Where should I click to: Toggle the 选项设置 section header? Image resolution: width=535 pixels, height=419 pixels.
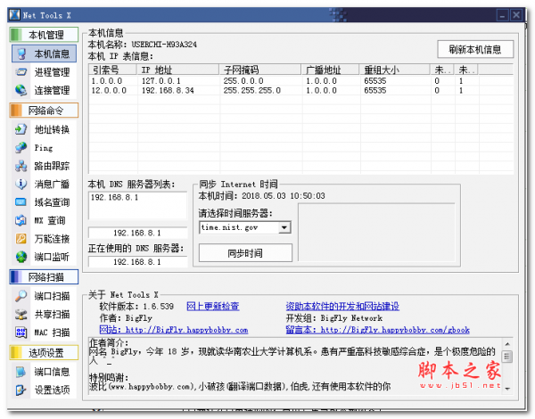[44, 352]
